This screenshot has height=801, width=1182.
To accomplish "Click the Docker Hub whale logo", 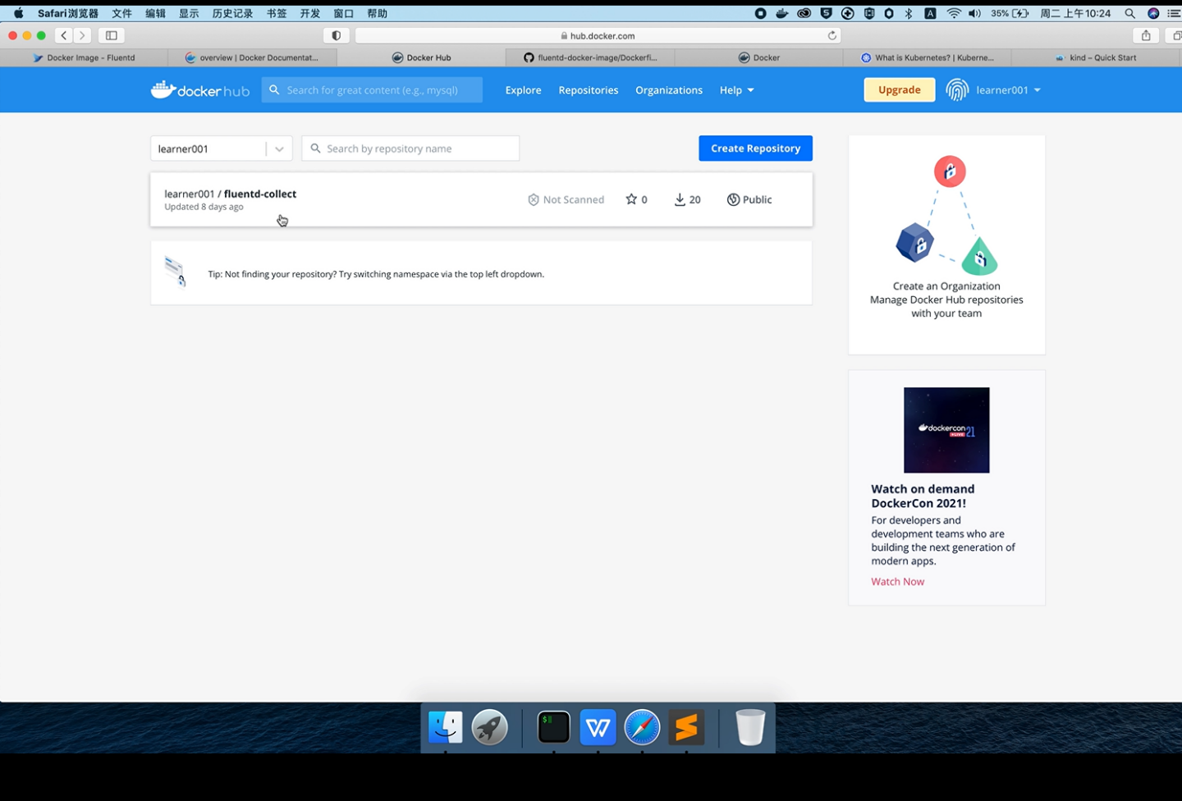I will pos(199,90).
